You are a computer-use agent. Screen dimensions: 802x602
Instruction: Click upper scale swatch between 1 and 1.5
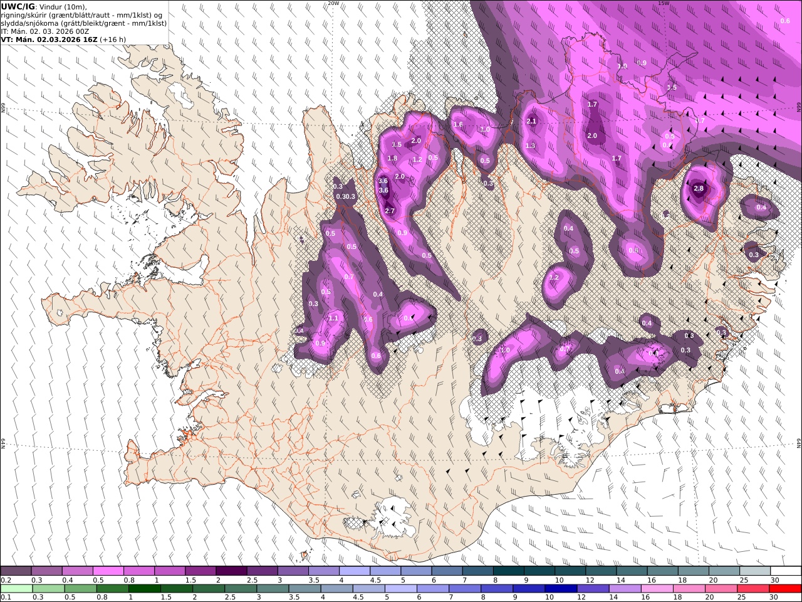(170, 571)
